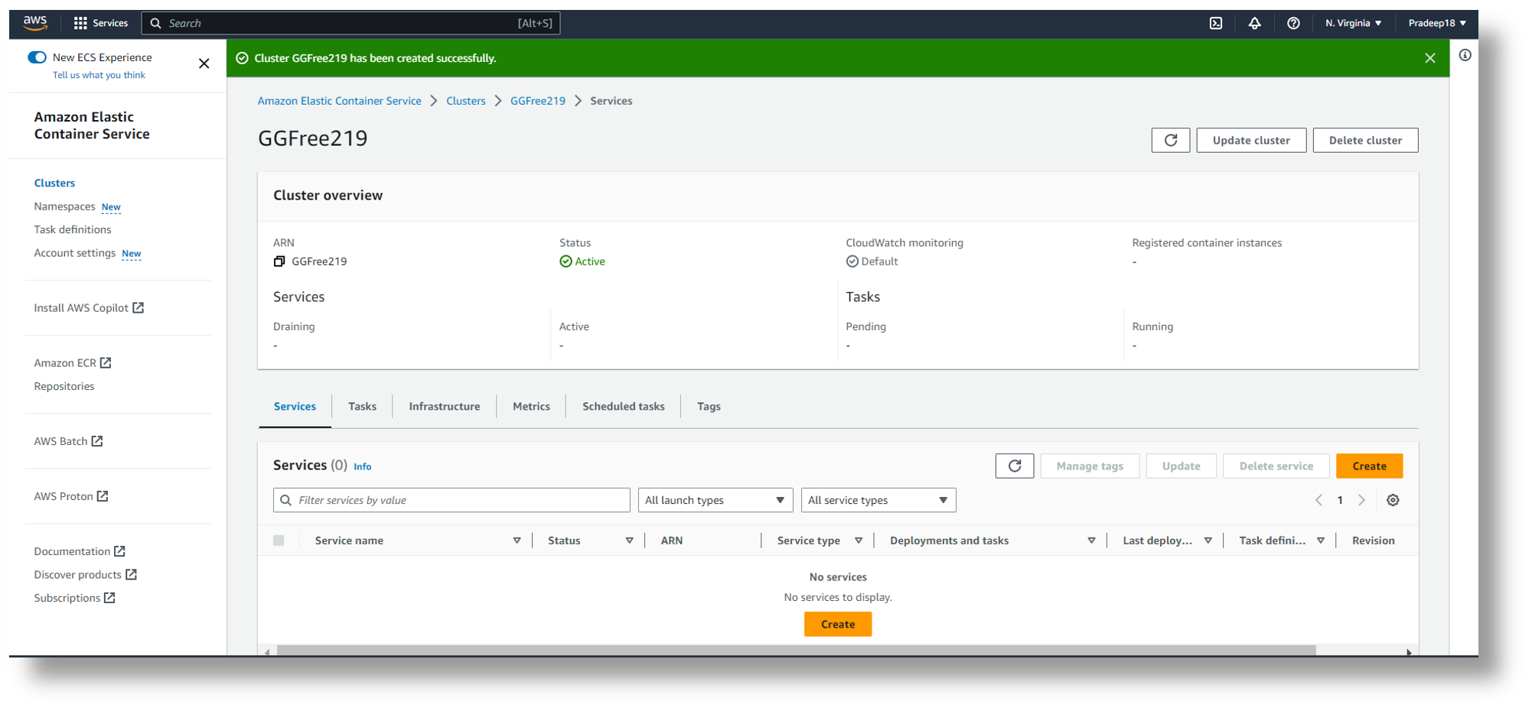Open Discover products external link
Image resolution: width=1532 pixels, height=711 pixels.
(x=86, y=574)
